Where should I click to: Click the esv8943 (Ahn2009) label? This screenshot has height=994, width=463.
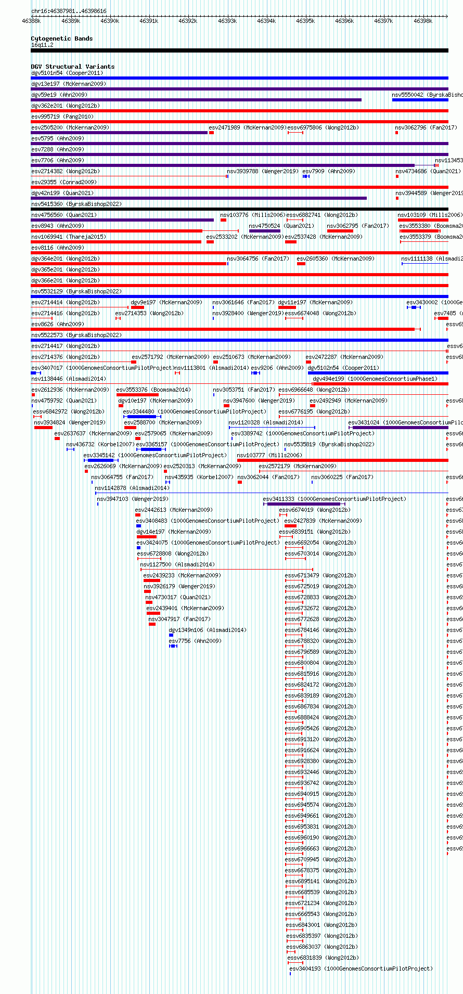[x=58, y=226]
